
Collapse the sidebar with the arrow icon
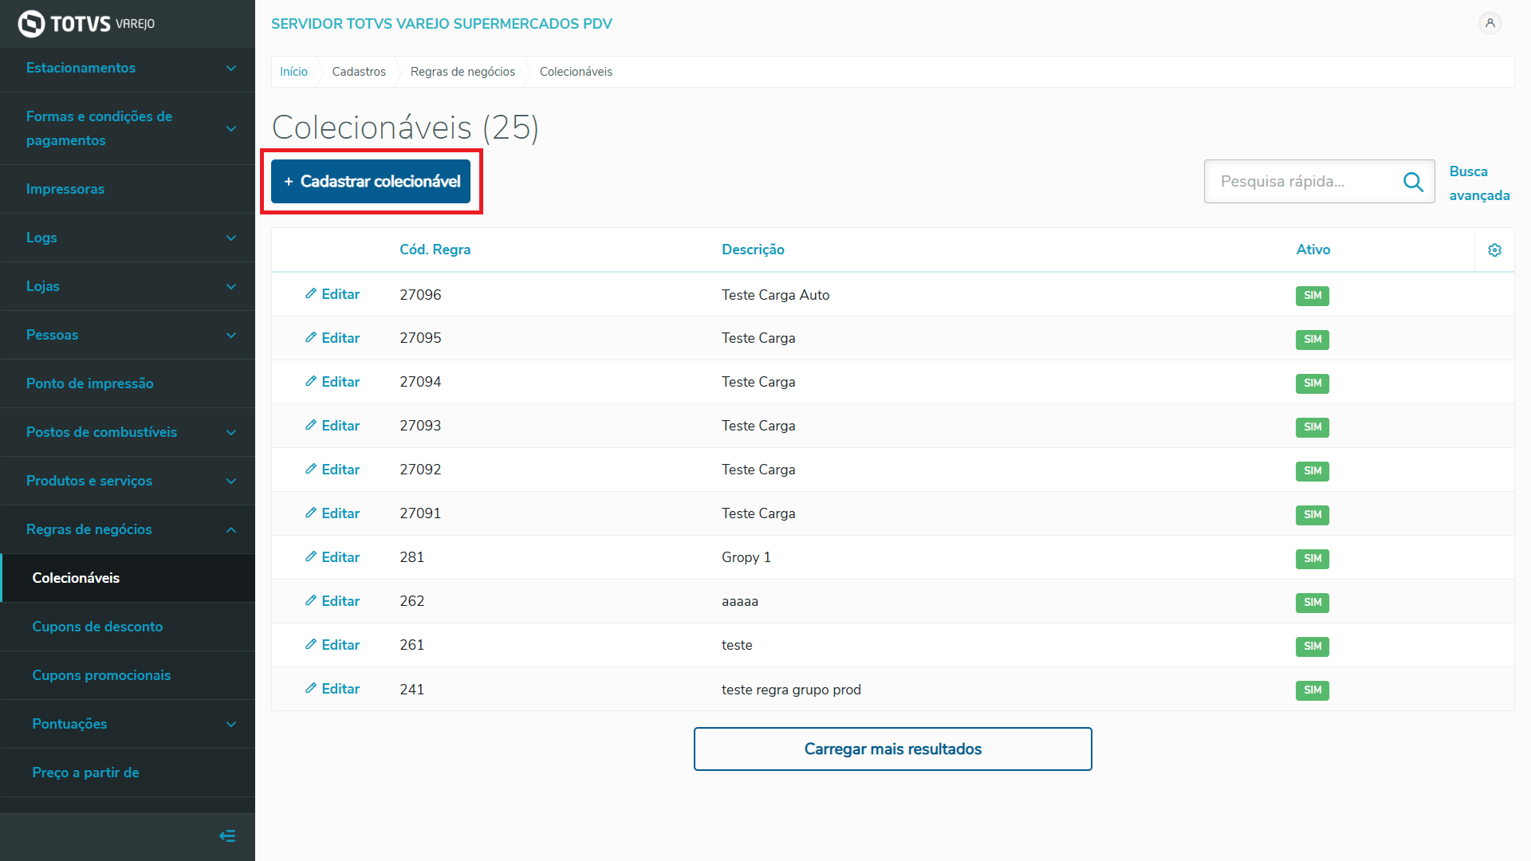pos(227,835)
